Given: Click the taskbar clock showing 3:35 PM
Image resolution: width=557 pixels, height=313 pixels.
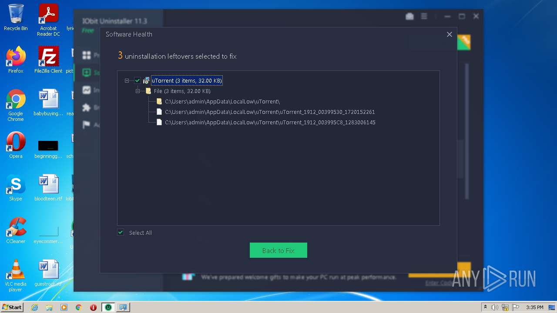Looking at the screenshot, I should pyautogui.click(x=534, y=307).
